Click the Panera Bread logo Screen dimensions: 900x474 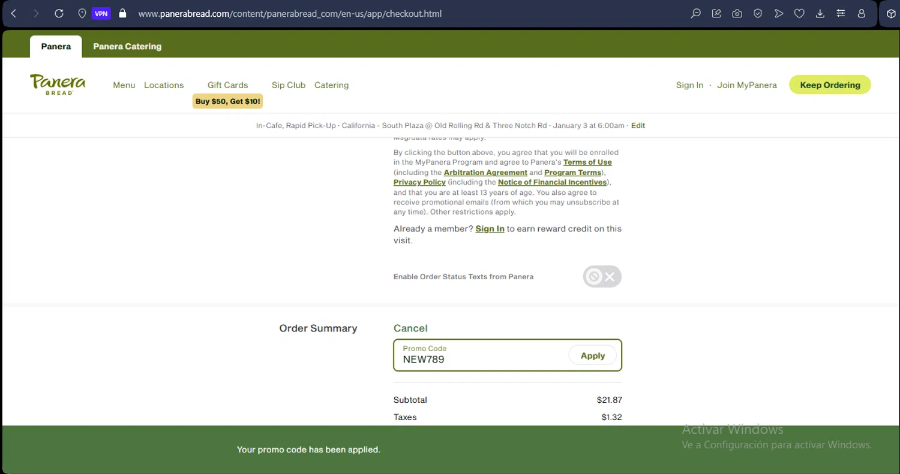tap(58, 84)
